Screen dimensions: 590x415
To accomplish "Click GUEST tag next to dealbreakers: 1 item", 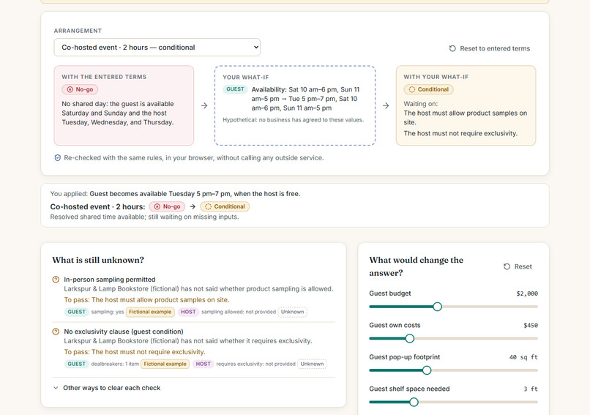I will click(x=76, y=364).
